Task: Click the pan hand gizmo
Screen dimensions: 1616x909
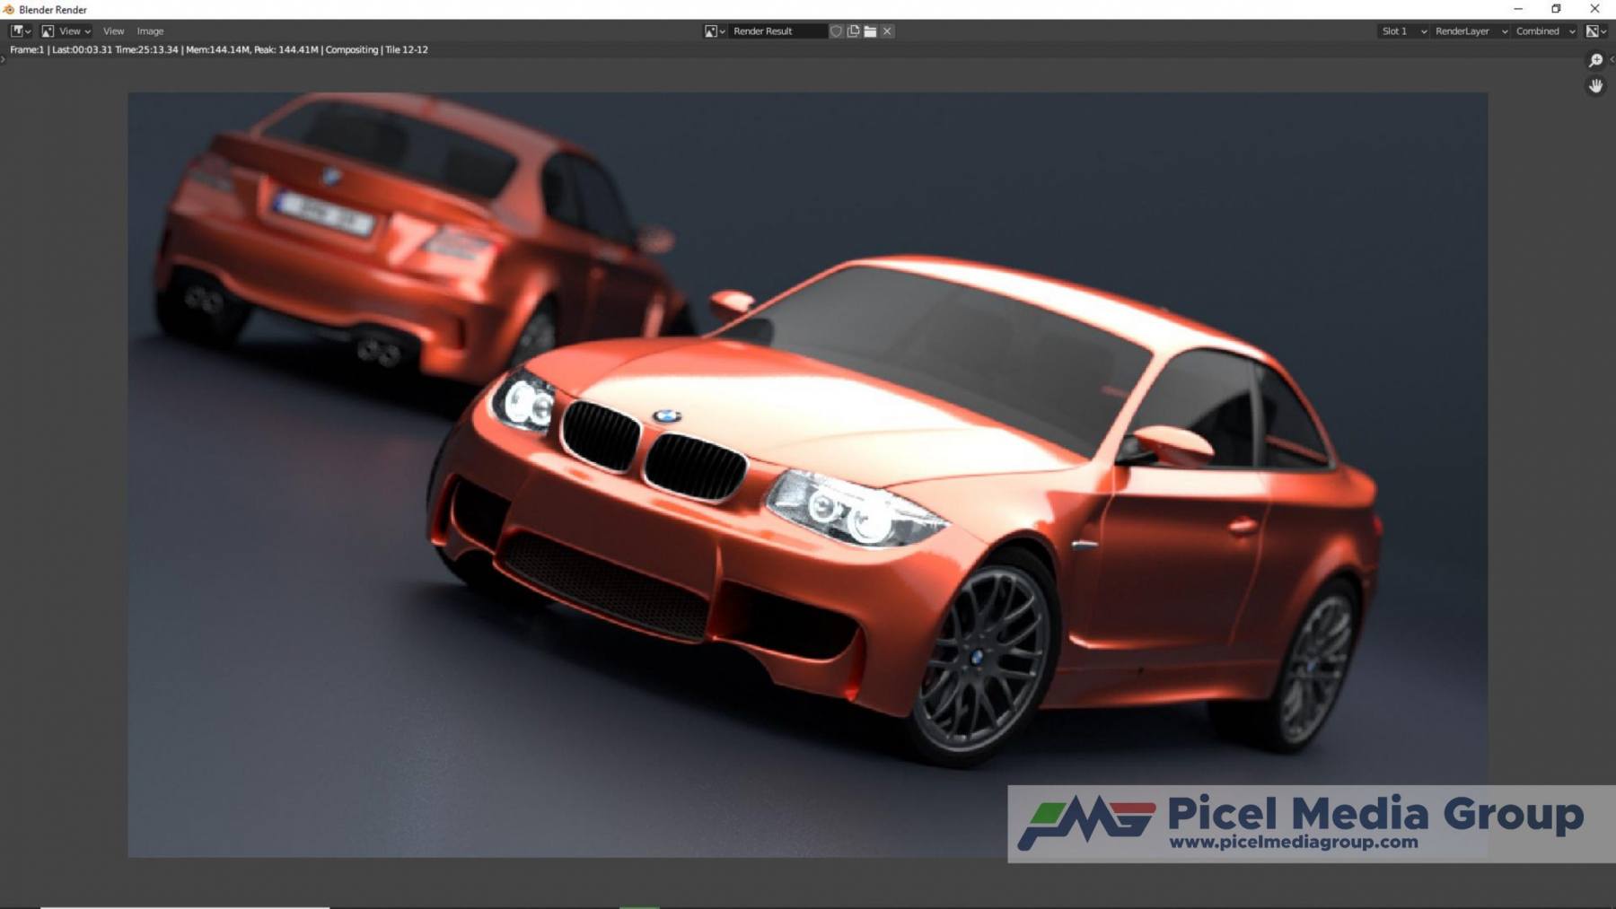Action: tap(1595, 86)
